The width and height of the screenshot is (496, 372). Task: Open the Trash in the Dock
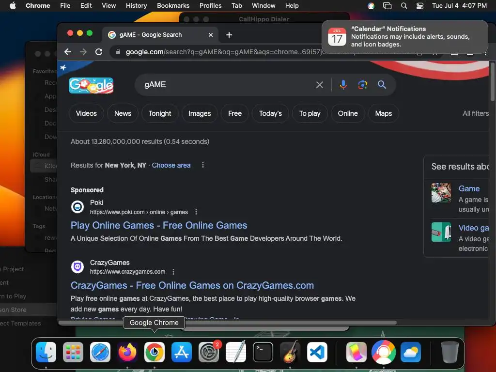tap(450, 352)
